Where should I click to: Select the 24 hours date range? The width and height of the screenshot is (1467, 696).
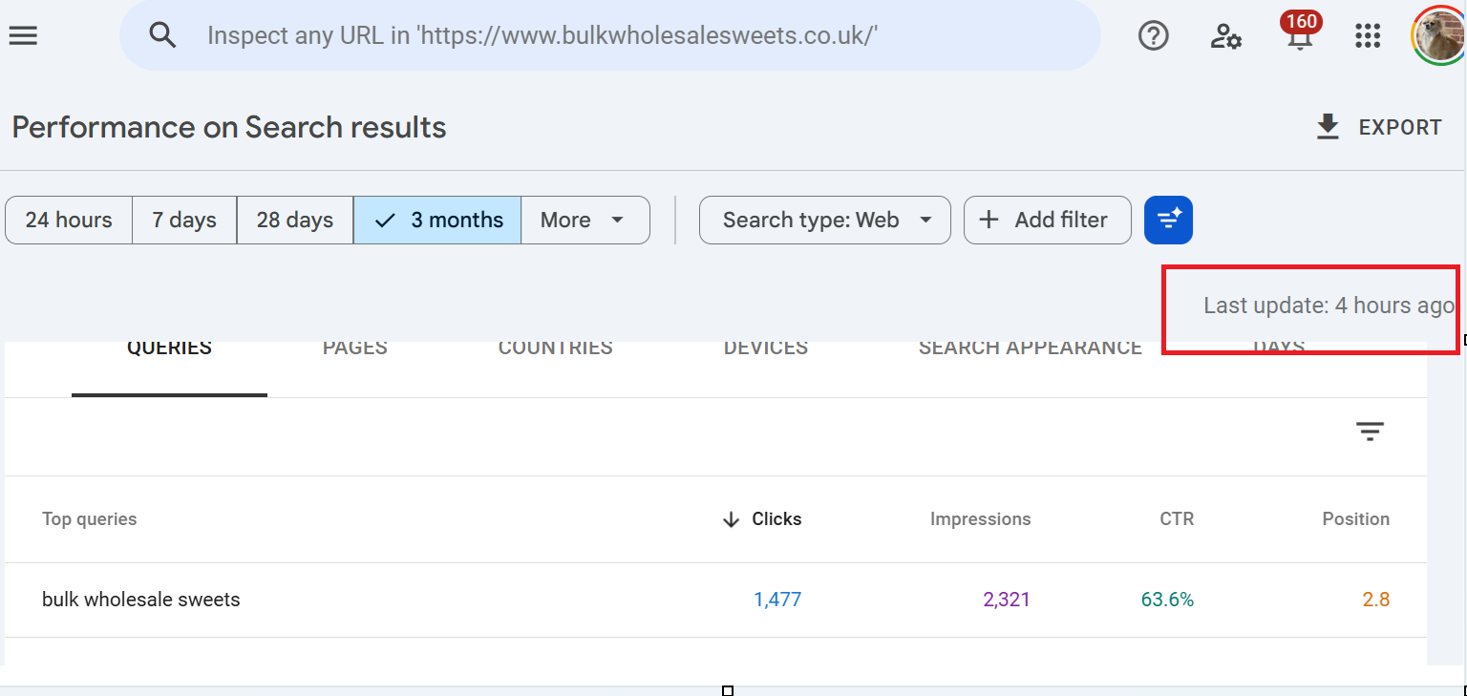coord(69,221)
